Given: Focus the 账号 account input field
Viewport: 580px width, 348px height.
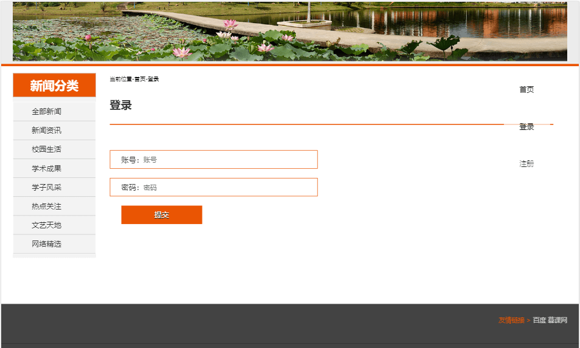Looking at the screenshot, I should tap(228, 160).
